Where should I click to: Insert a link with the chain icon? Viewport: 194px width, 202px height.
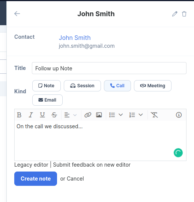pyautogui.click(x=88, y=115)
